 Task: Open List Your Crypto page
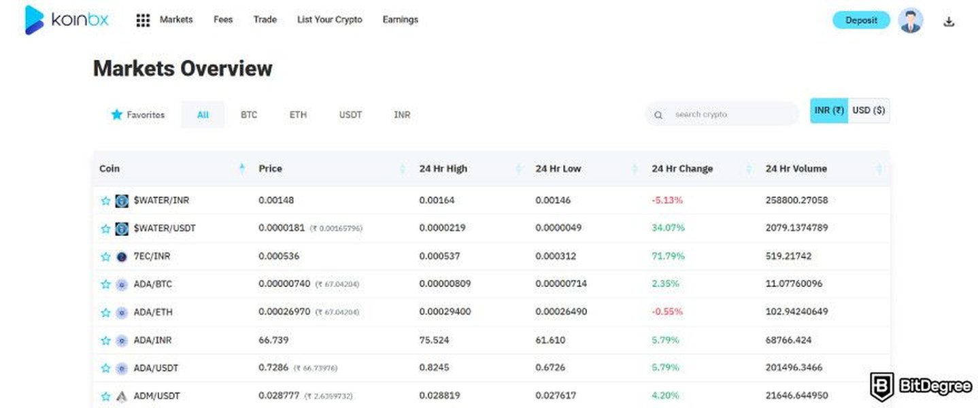point(330,20)
